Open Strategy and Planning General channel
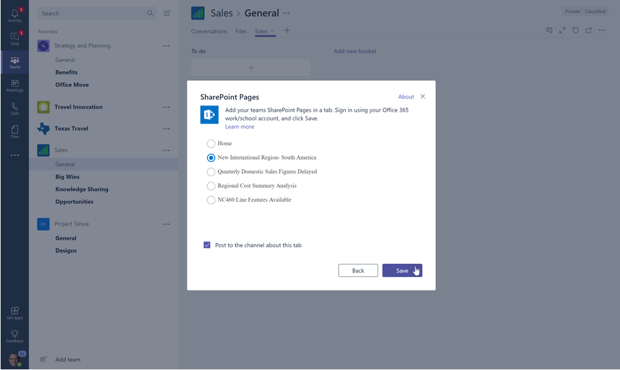Viewport: 620px width, 370px height. pyautogui.click(x=65, y=60)
